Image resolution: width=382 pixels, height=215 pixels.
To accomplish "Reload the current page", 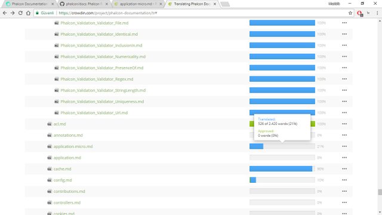I will 20,13.
